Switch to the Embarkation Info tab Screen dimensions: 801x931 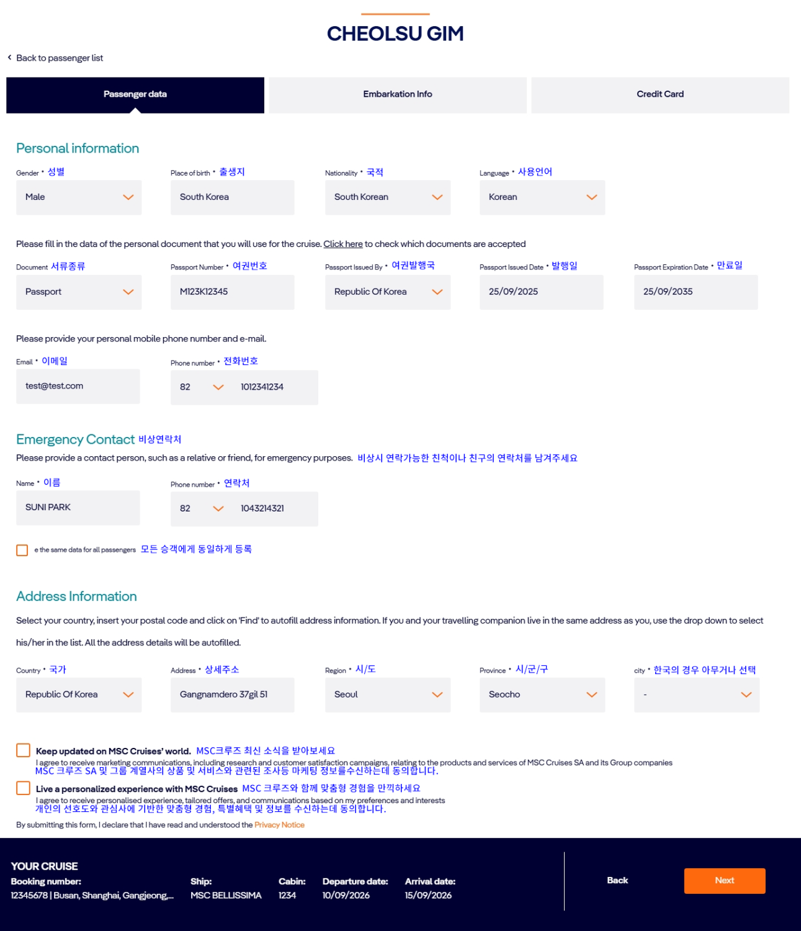(x=398, y=94)
